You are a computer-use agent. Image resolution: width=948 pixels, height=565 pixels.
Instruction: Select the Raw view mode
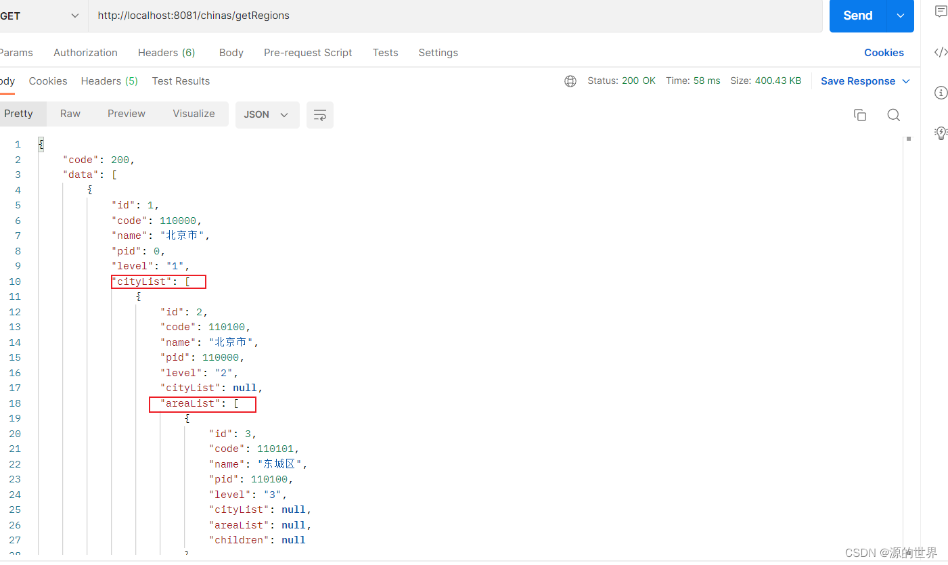pyautogui.click(x=70, y=114)
